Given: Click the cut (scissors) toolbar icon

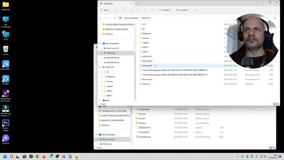Looking at the screenshot, I should (117, 10).
